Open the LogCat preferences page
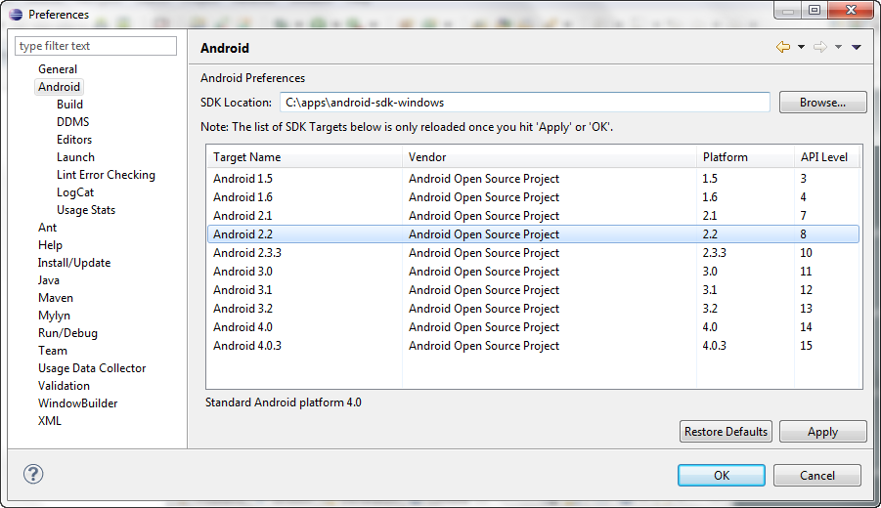This screenshot has width=881, height=508. [74, 192]
